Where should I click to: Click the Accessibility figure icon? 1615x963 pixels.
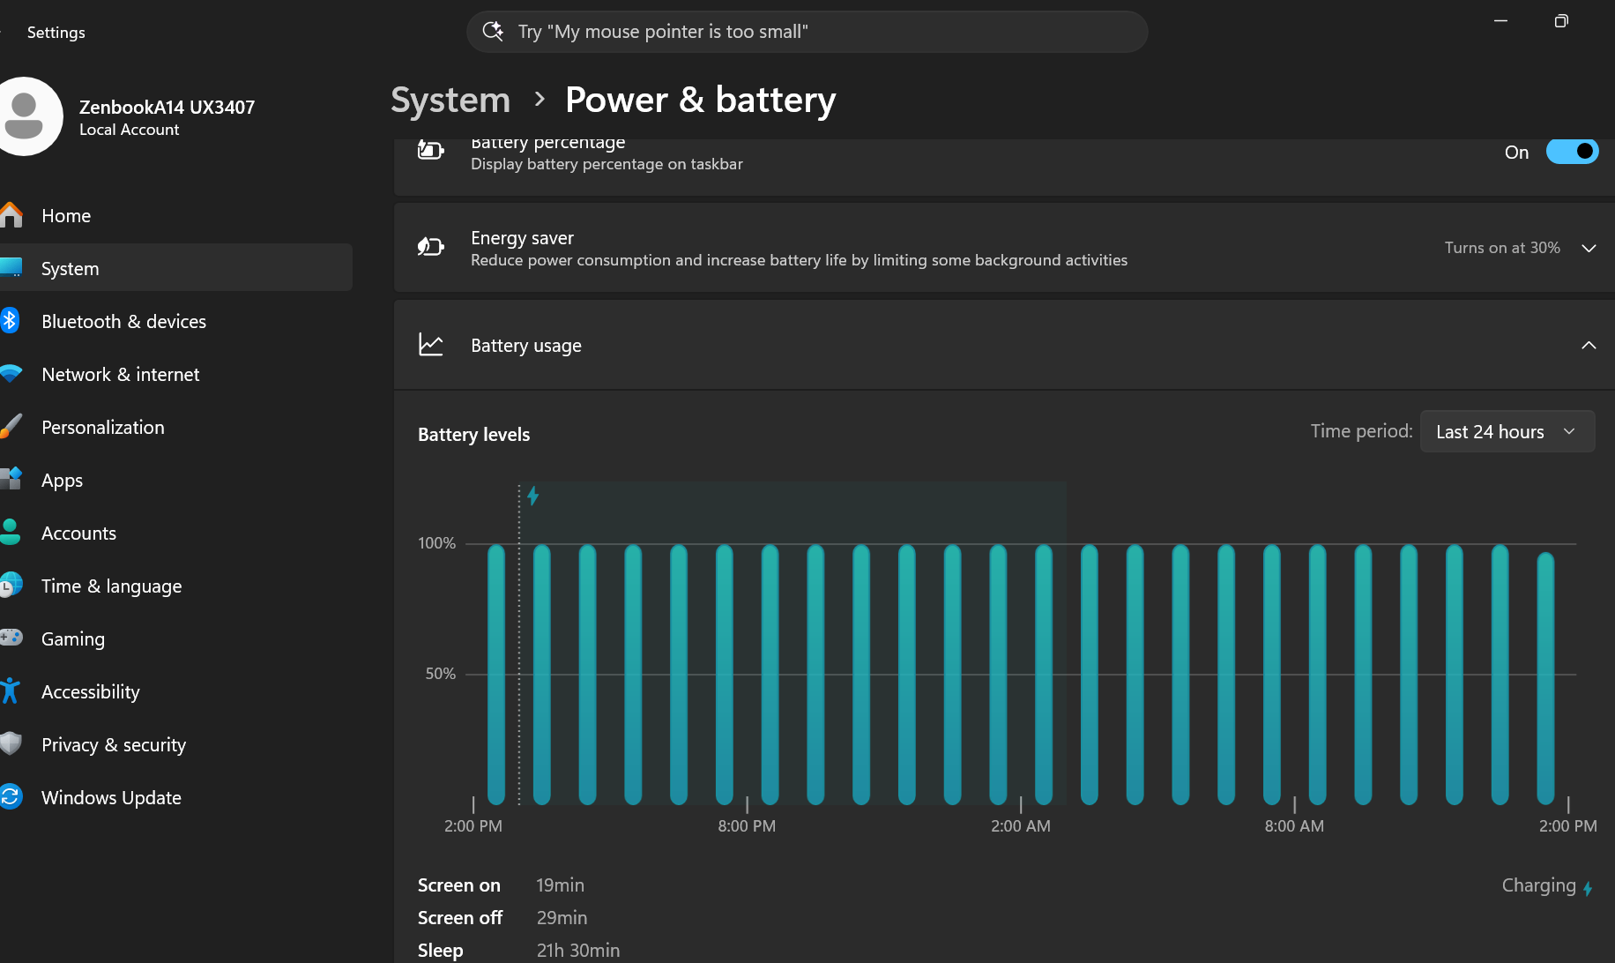[11, 691]
